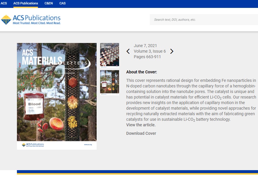Select the polyhedra cover thumbnail

point(109,55)
